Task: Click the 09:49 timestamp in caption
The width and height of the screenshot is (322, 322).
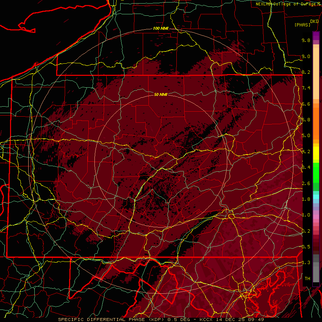Action: (257, 319)
